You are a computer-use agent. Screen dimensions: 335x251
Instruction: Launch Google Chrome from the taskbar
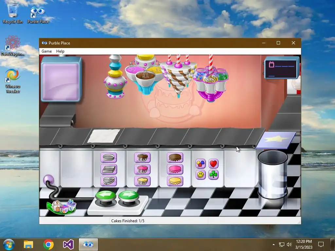click(x=48, y=244)
